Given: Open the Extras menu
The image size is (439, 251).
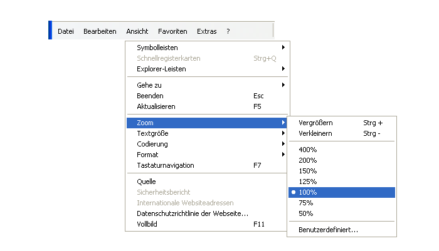Looking at the screenshot, I should (x=206, y=31).
